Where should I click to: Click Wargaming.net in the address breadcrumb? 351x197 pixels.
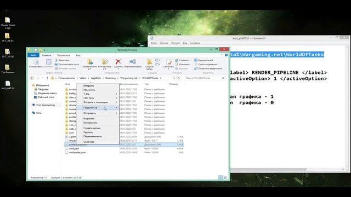pyautogui.click(x=129, y=78)
